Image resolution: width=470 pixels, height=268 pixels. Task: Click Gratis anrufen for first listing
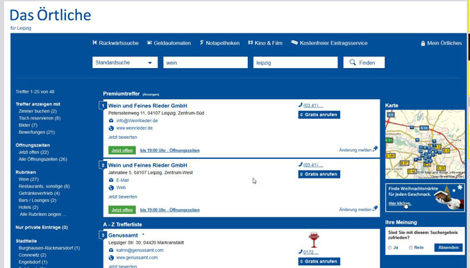click(319, 115)
